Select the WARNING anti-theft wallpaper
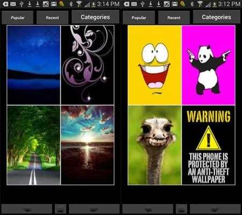The height and width of the screenshot is (215, 242). click(209, 145)
